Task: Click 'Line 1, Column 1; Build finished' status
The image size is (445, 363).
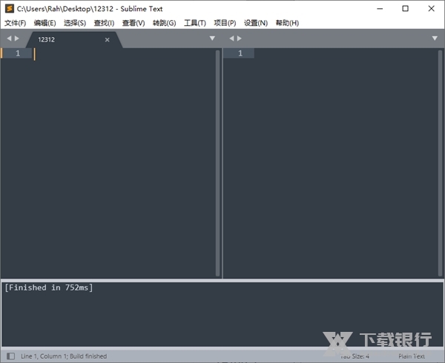Action: click(64, 356)
